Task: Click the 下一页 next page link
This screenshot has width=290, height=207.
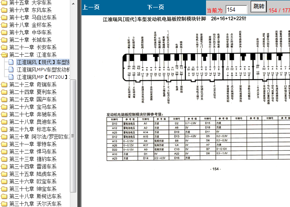Action: click(156, 7)
